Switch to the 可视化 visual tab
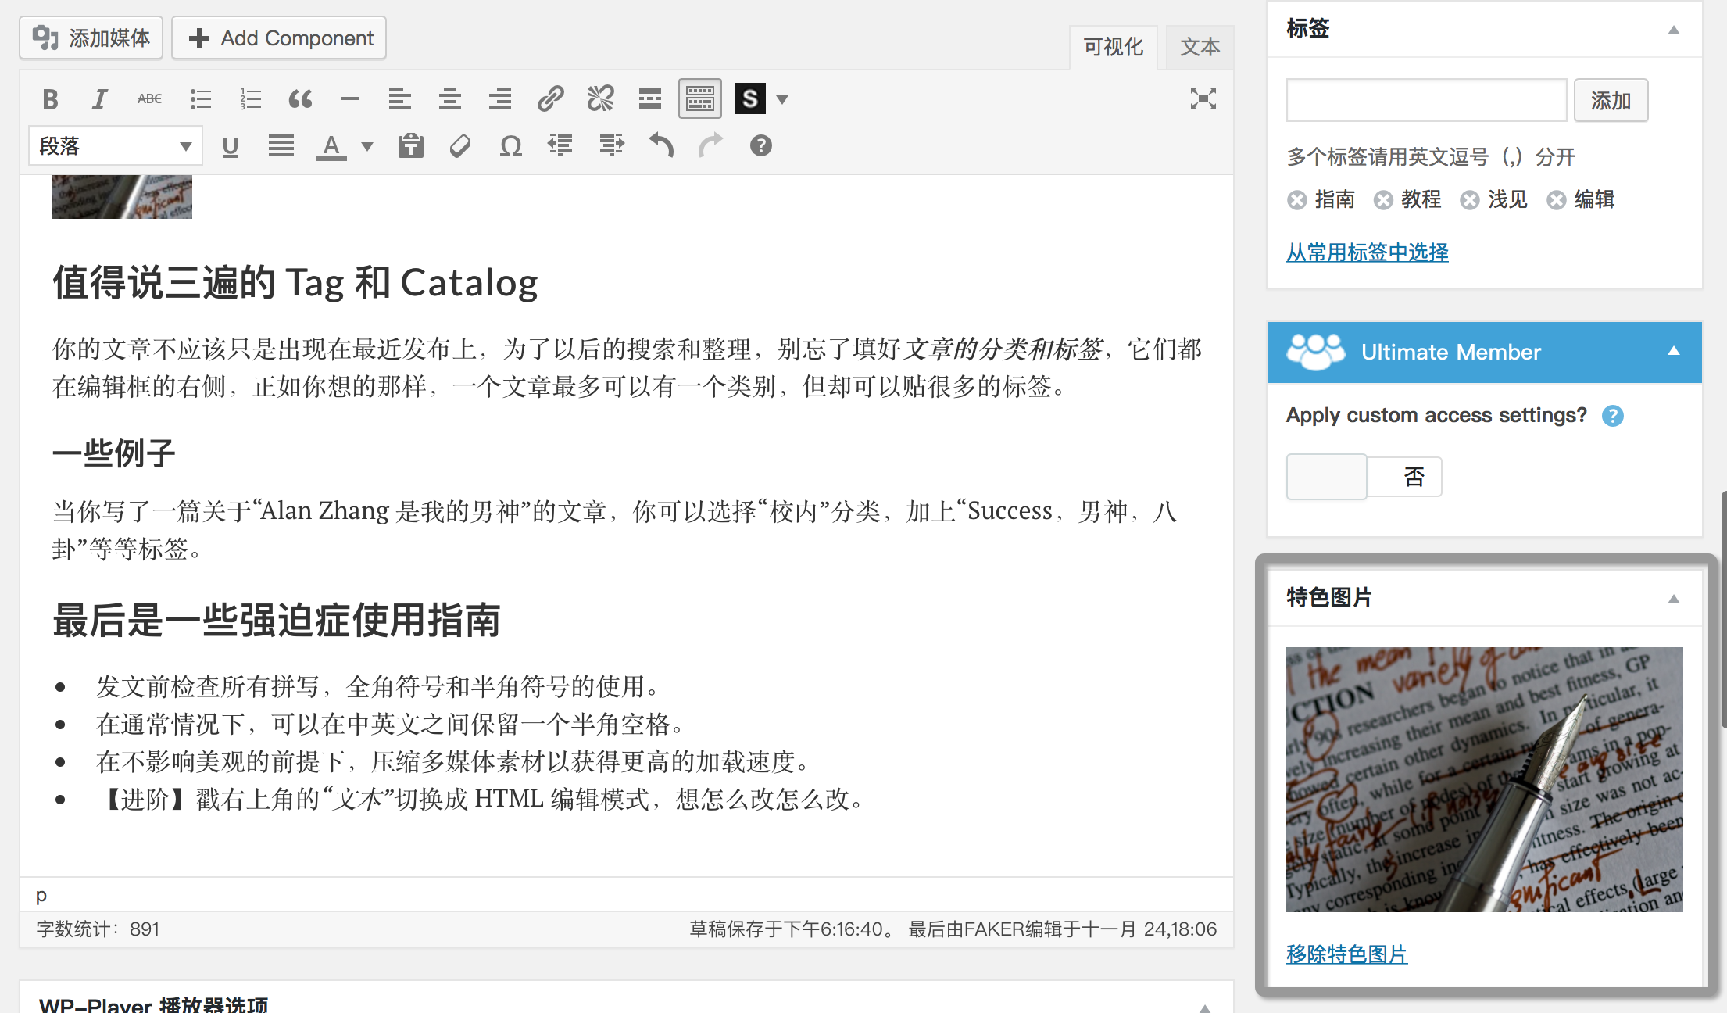Viewport: 1727px width, 1013px height. pos(1113,47)
